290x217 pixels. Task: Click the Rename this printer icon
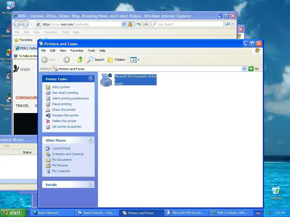tap(48, 116)
